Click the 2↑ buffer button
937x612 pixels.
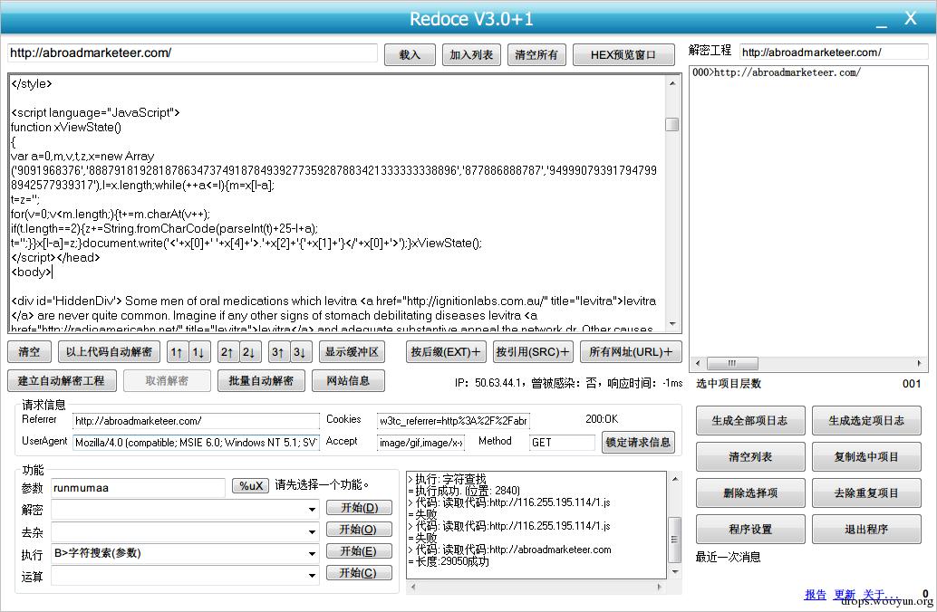point(227,352)
